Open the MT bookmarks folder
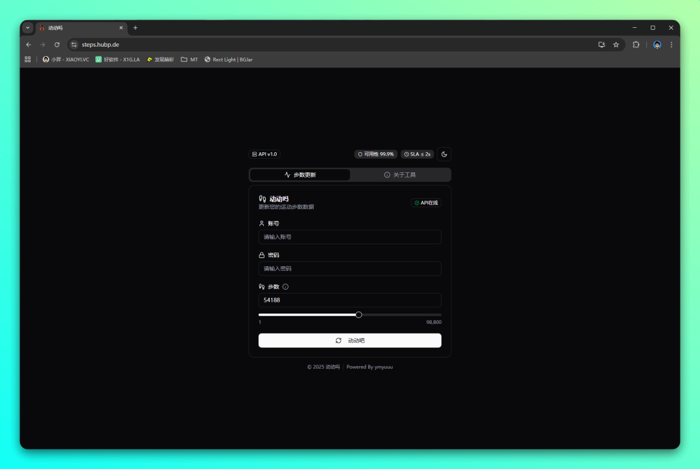Image resolution: width=700 pixels, height=469 pixels. 189,60
